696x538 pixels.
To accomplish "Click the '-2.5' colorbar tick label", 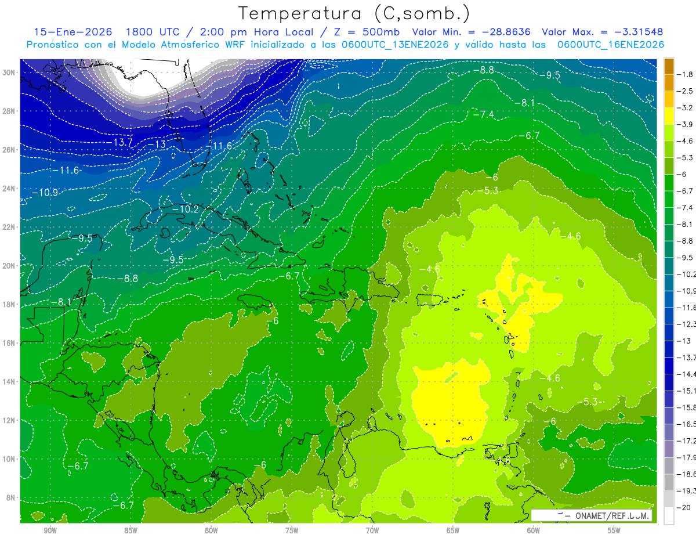I will [686, 91].
